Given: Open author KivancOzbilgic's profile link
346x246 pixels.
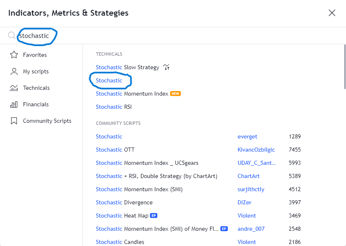Looking at the screenshot, I should point(256,150).
